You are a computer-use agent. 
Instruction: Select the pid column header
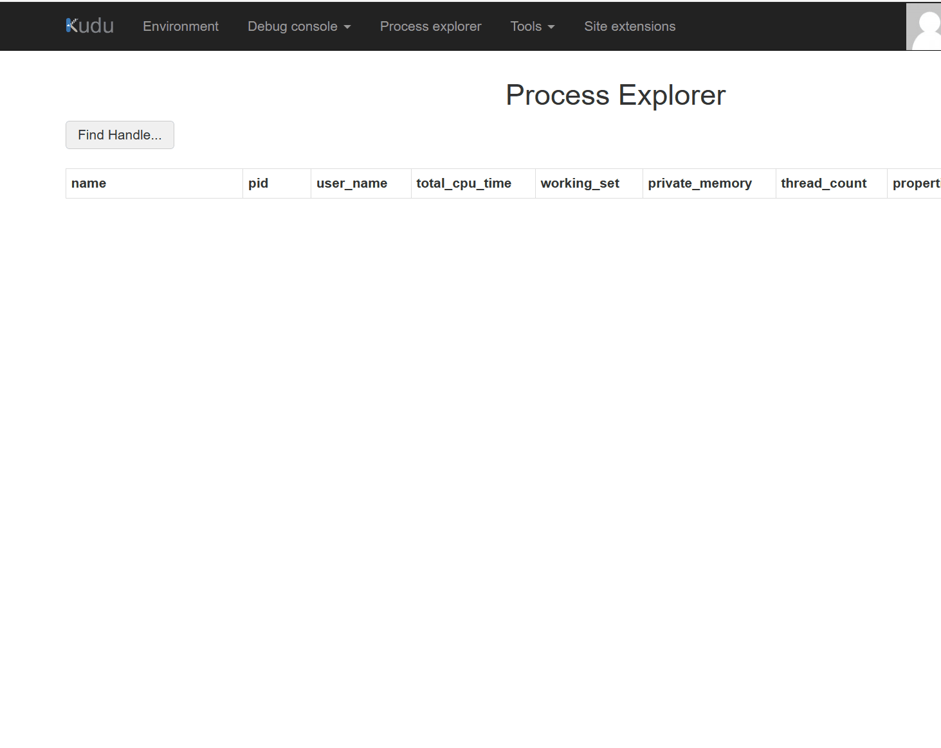coord(258,183)
